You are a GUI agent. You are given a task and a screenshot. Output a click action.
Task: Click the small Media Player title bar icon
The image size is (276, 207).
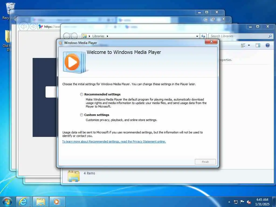tap(61, 43)
